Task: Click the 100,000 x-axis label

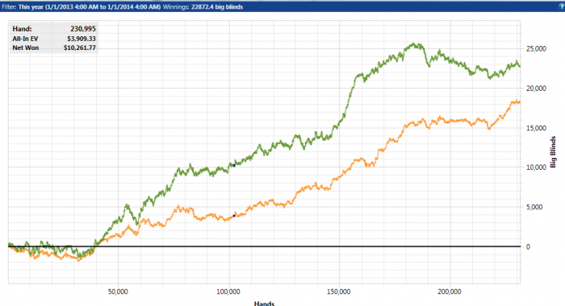Action: [x=228, y=292]
